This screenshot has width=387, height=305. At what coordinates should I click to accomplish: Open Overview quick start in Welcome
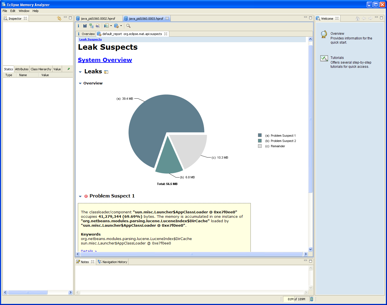[x=337, y=34]
